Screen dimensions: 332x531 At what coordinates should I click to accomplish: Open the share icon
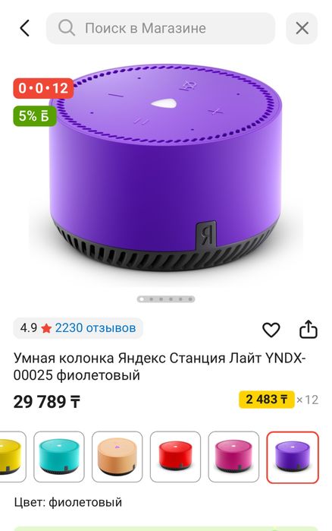click(x=309, y=329)
